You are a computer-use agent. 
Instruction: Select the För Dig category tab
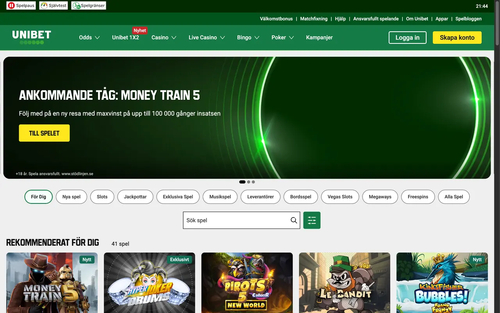click(38, 197)
